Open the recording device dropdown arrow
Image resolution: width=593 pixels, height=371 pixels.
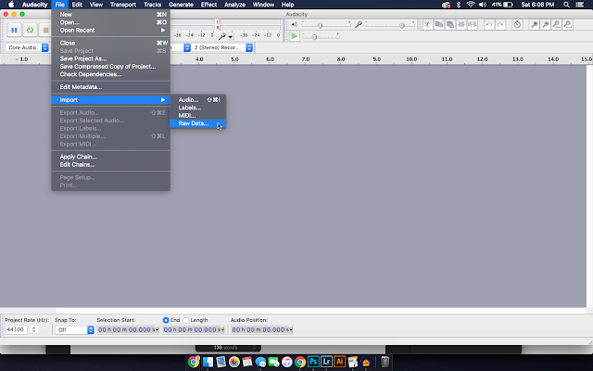[187, 47]
